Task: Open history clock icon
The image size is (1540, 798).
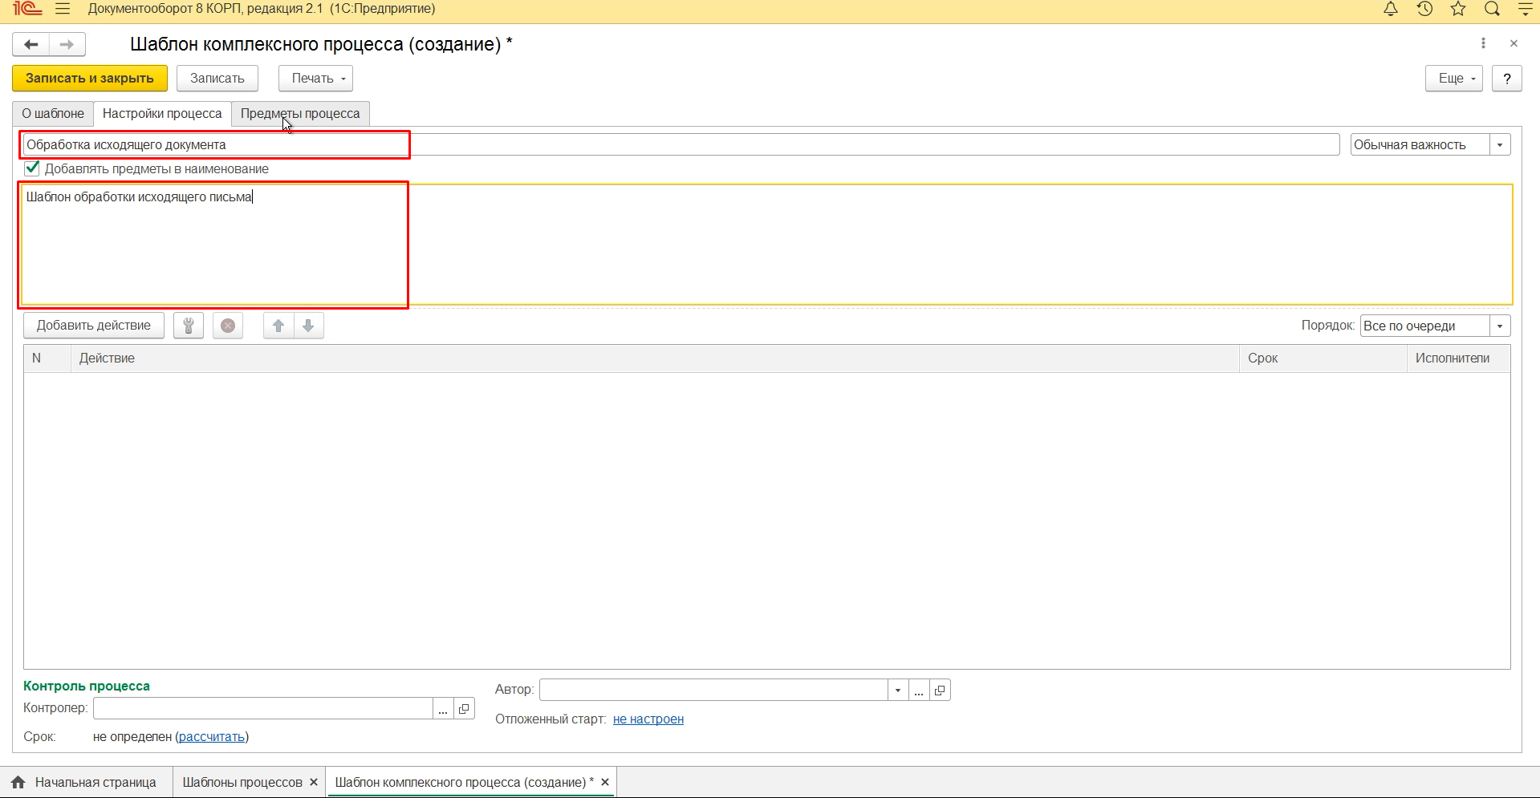Action: click(1424, 9)
